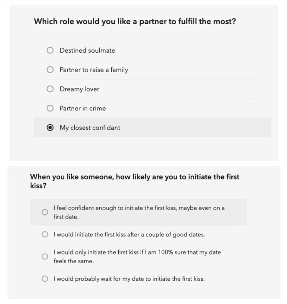Click the 'I feel confident enough' answer text
The width and height of the screenshot is (287, 304).
tap(139, 212)
